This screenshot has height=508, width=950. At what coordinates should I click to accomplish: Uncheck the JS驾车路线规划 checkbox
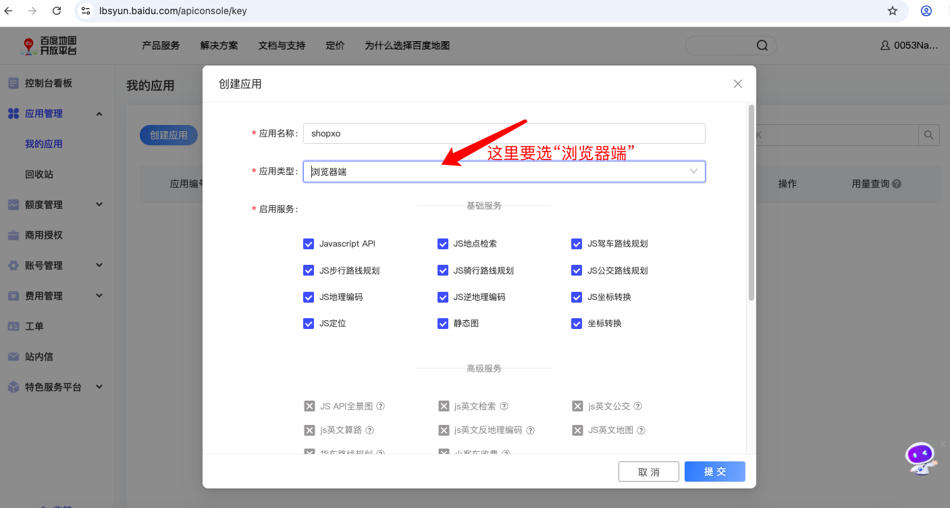(x=577, y=244)
